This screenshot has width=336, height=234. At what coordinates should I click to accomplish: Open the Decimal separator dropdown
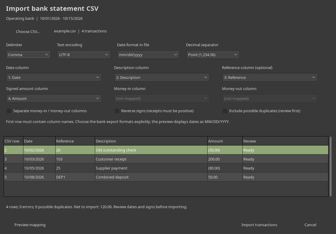click(x=213, y=55)
